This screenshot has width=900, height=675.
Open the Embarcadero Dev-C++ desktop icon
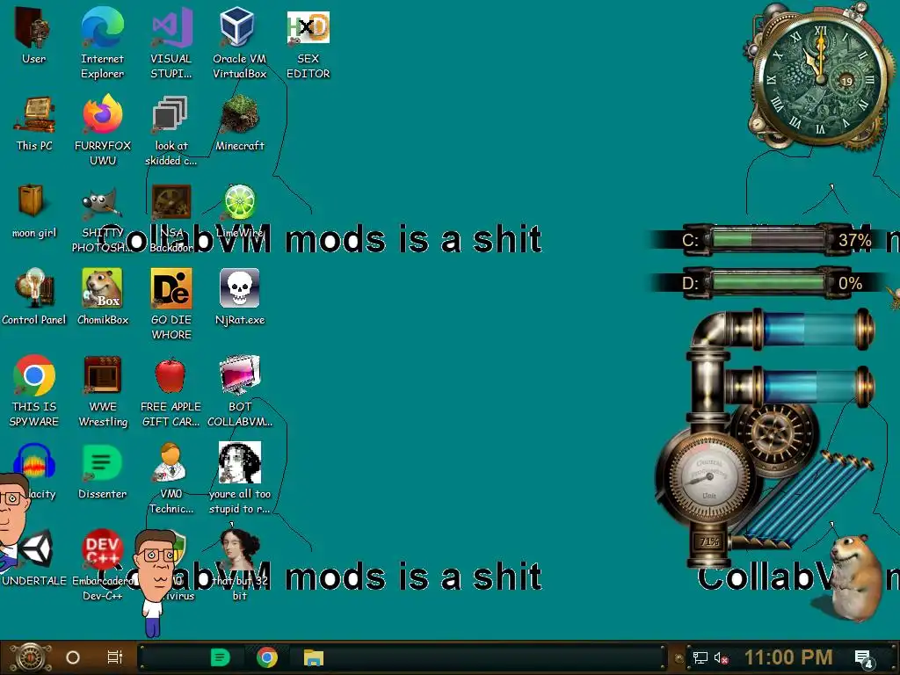102,566
